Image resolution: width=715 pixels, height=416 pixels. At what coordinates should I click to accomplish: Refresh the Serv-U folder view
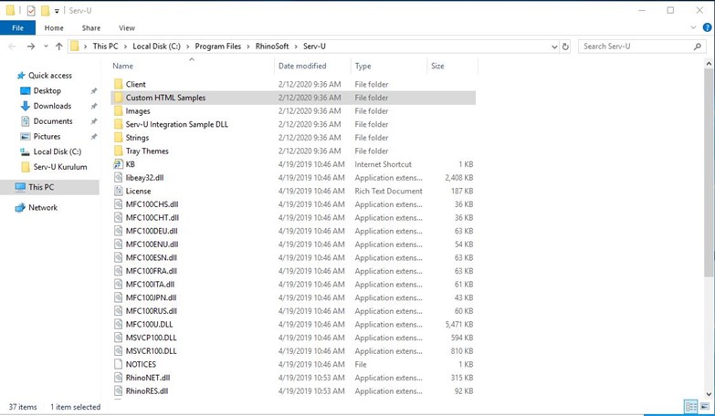[565, 47]
